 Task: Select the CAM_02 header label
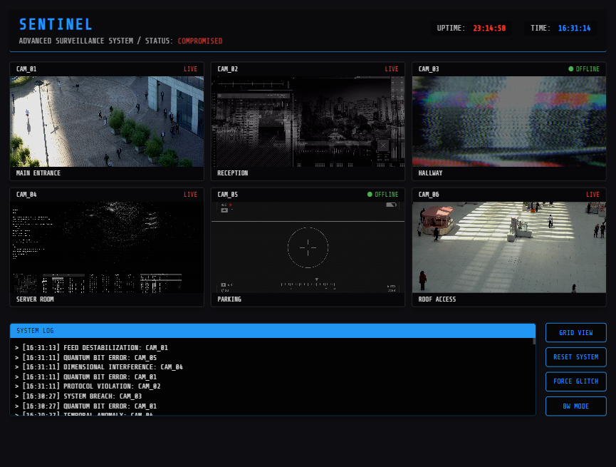[x=227, y=69]
